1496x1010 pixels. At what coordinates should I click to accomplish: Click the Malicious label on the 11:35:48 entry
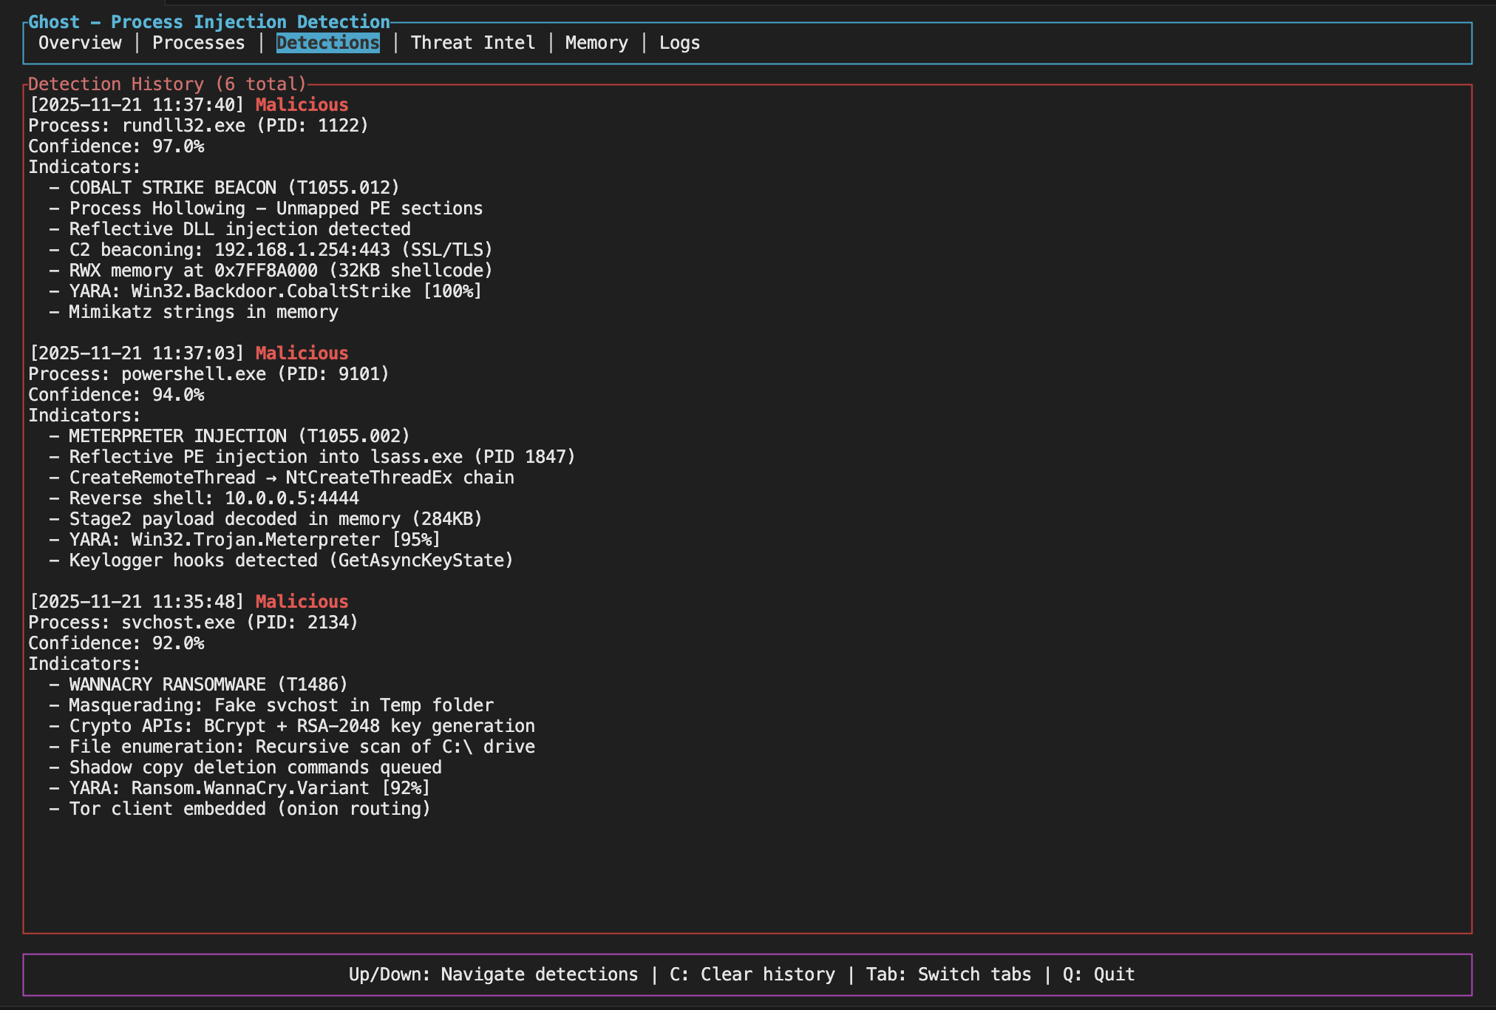click(x=302, y=602)
